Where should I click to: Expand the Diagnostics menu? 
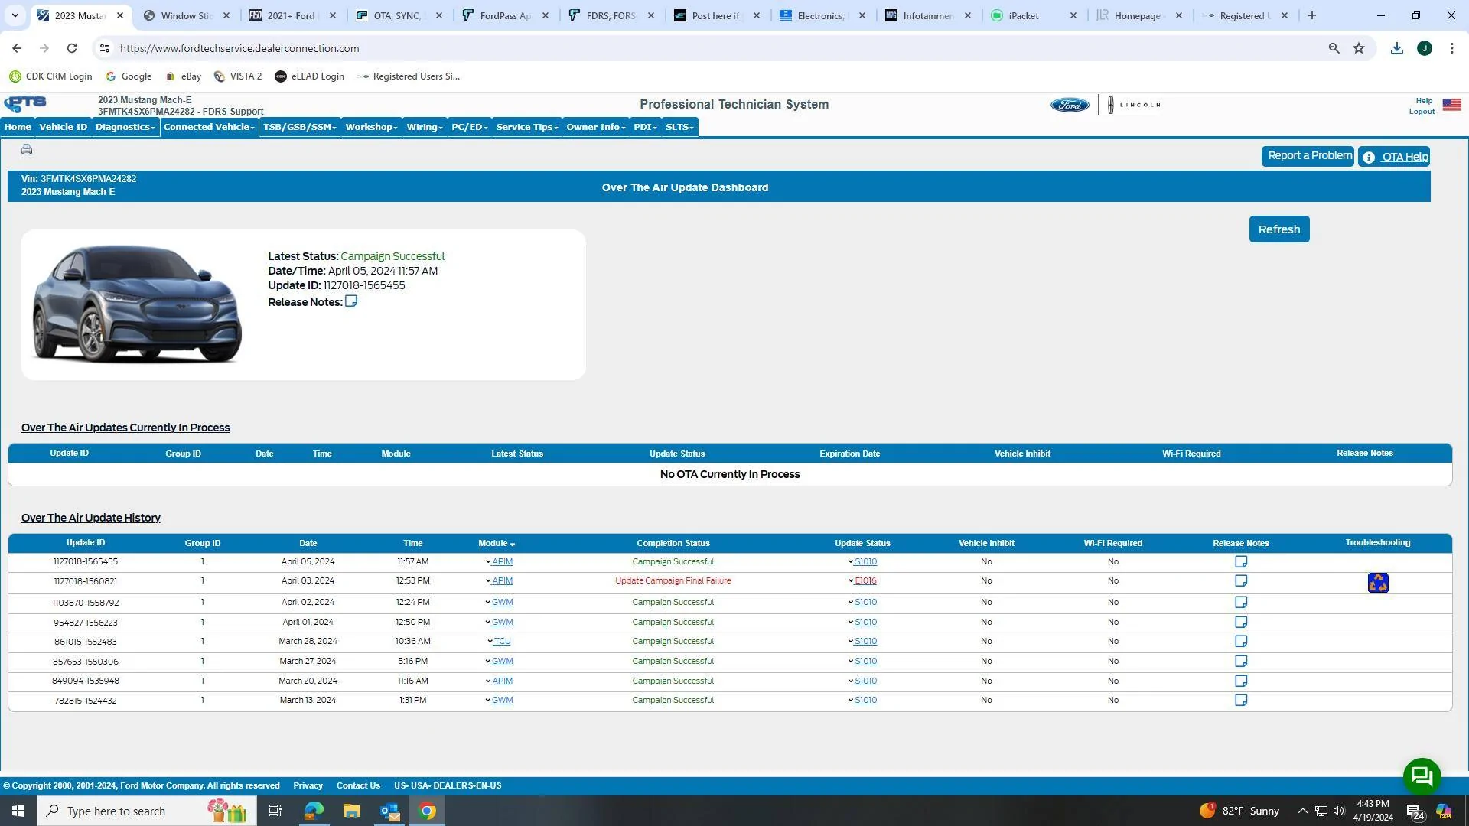tap(125, 127)
